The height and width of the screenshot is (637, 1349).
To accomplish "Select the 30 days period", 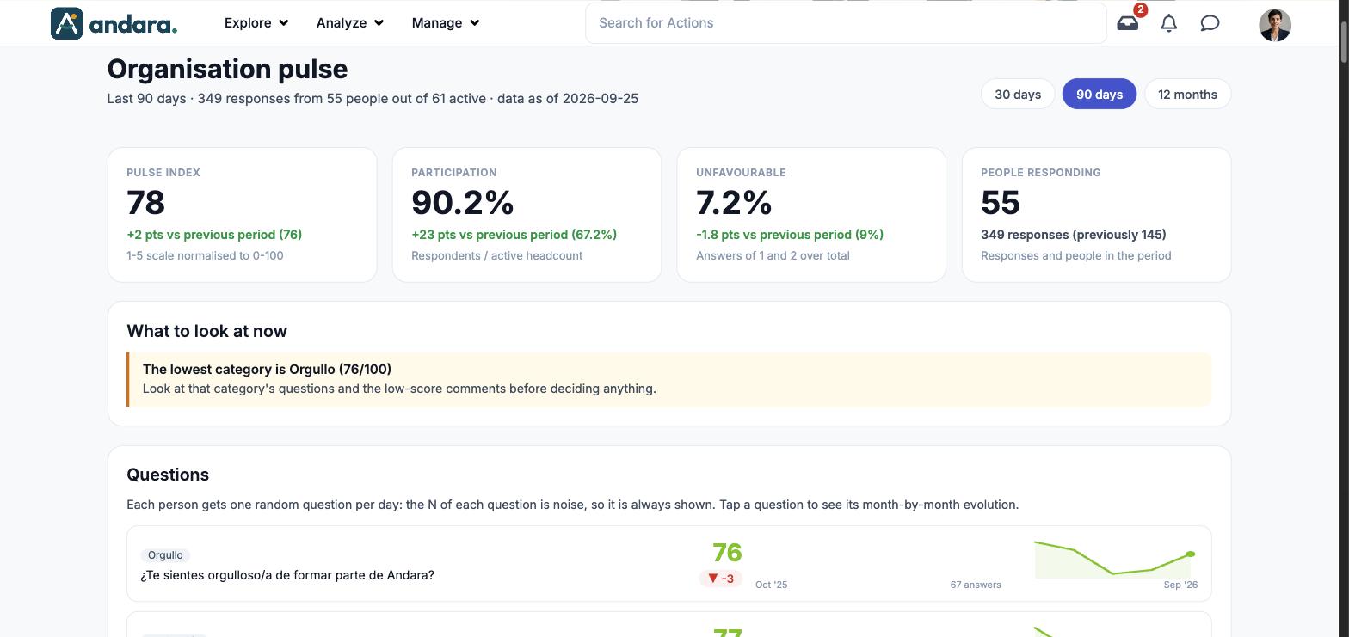I will [x=1018, y=94].
